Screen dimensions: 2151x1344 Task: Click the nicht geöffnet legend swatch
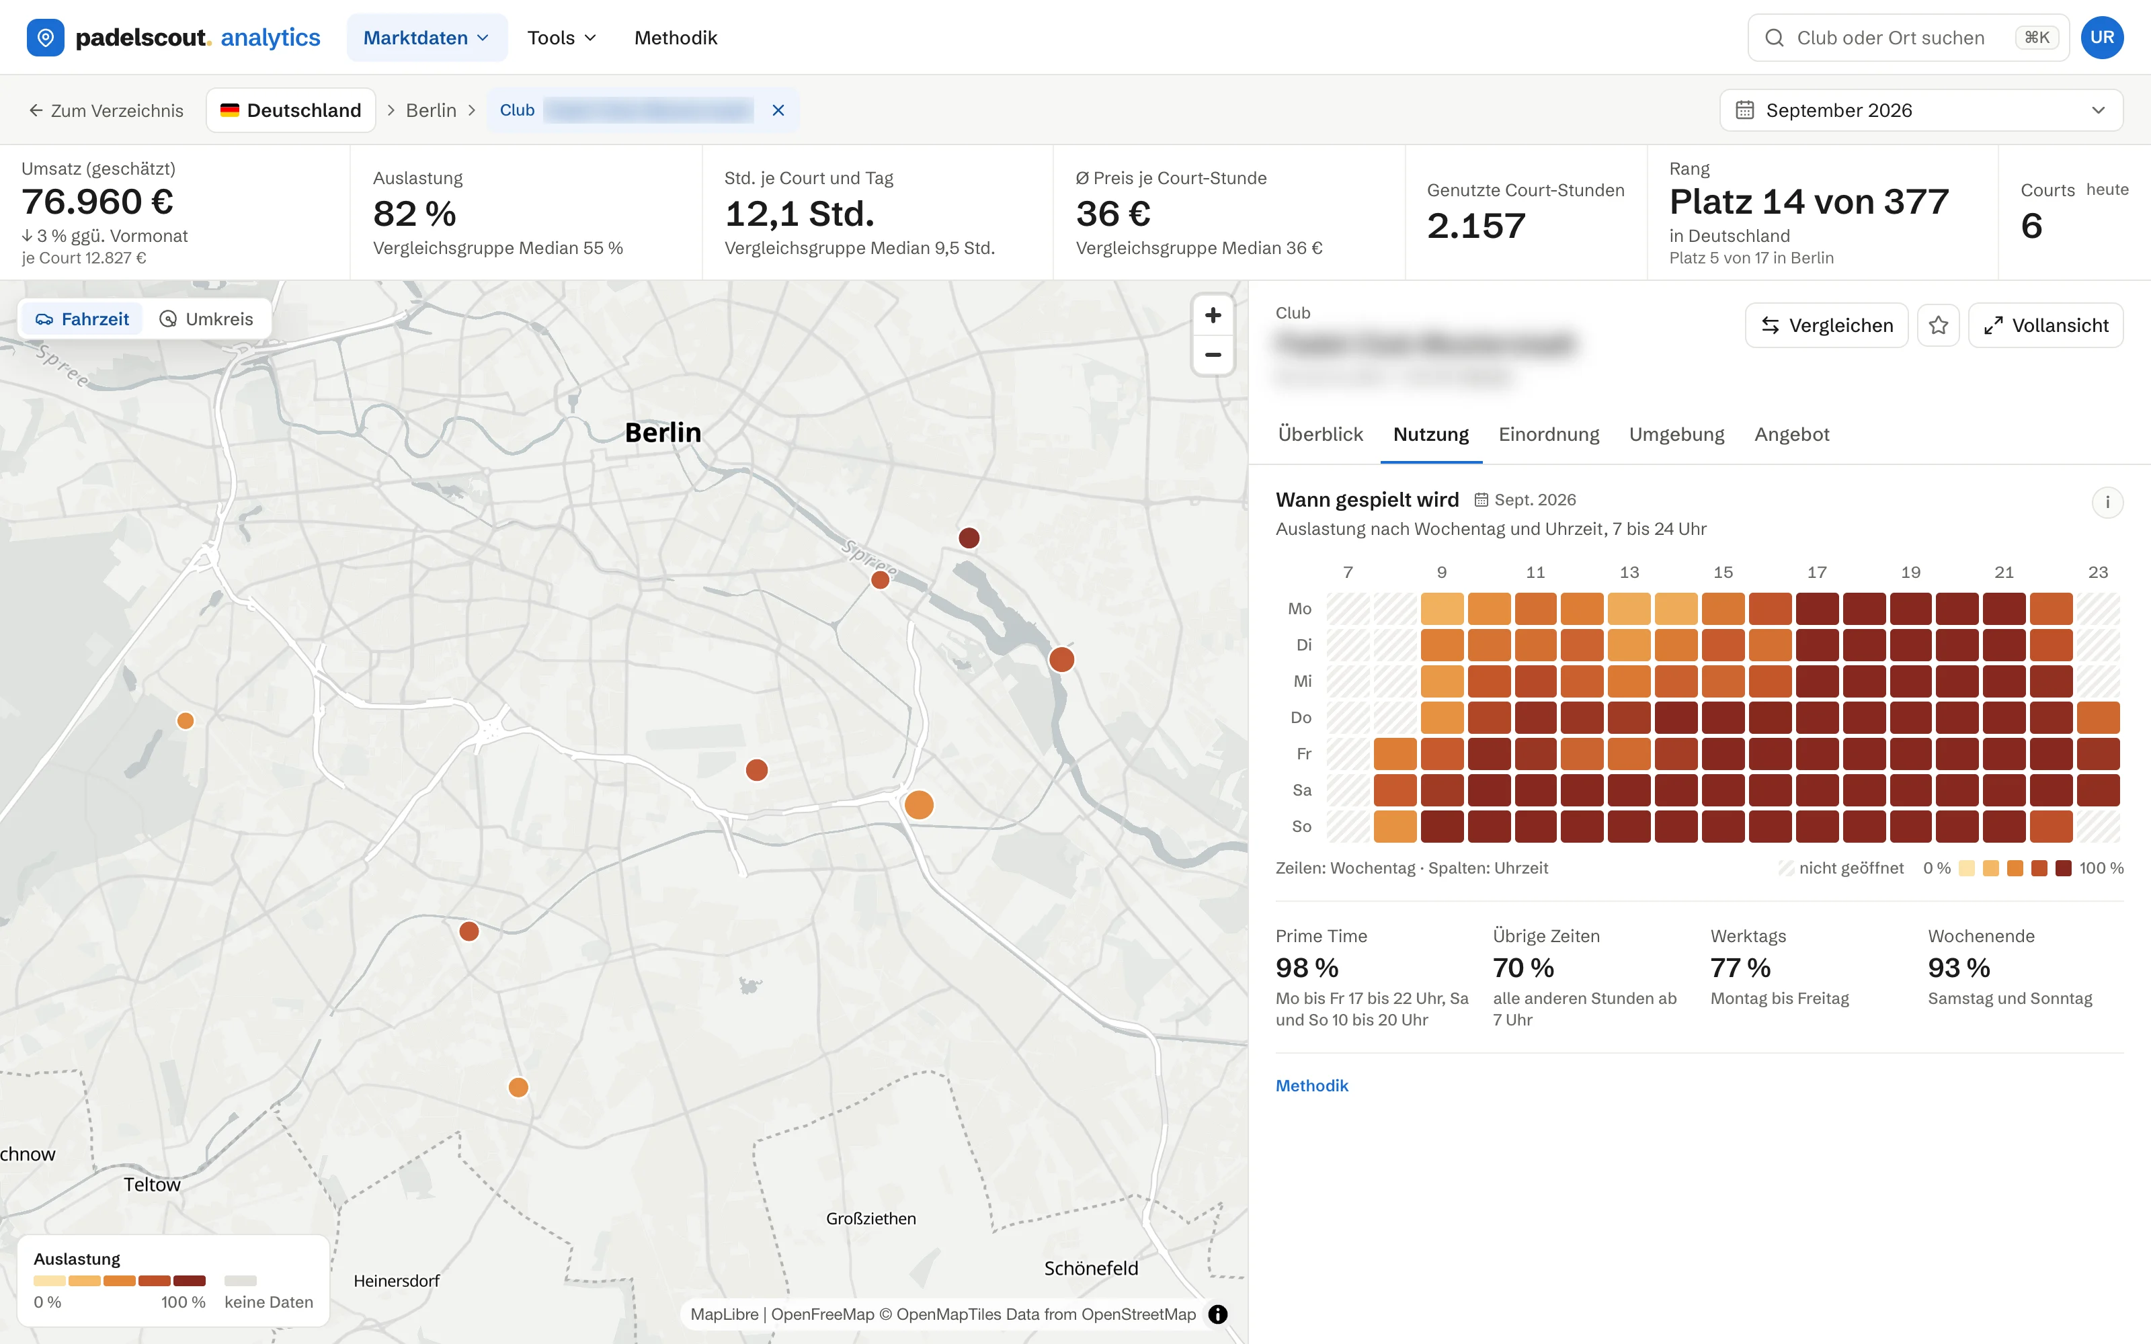point(1786,868)
